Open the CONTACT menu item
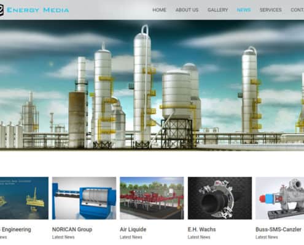This screenshot has height=245, width=304. [x=297, y=10]
